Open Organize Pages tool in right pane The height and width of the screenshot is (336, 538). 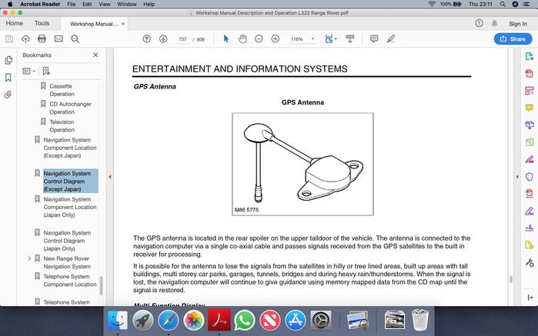[529, 142]
